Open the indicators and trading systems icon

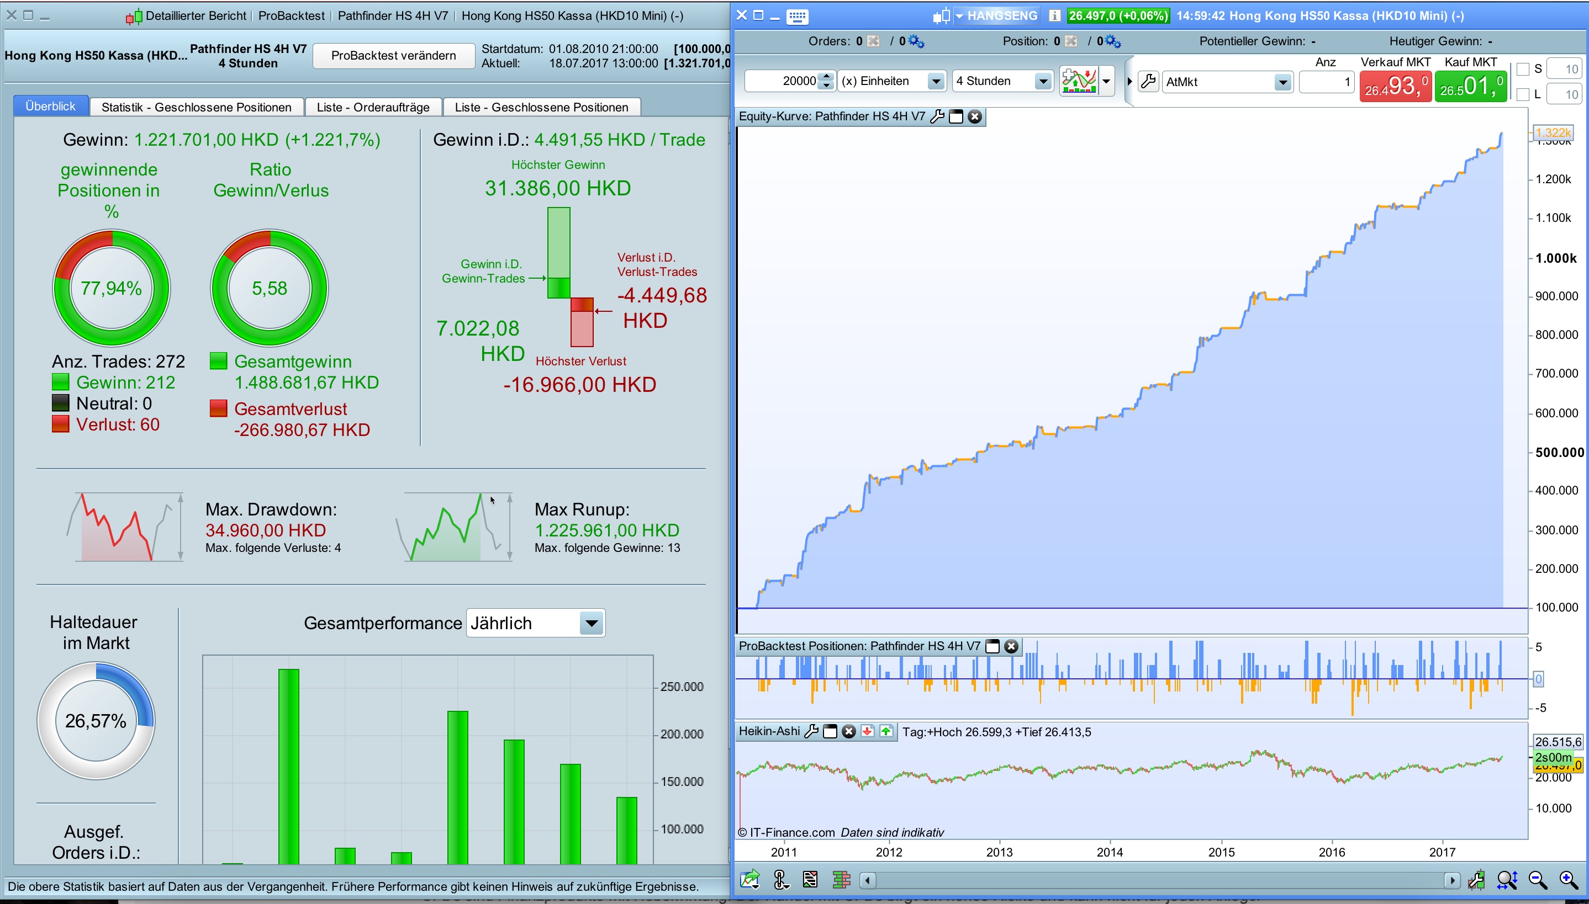(x=1079, y=81)
